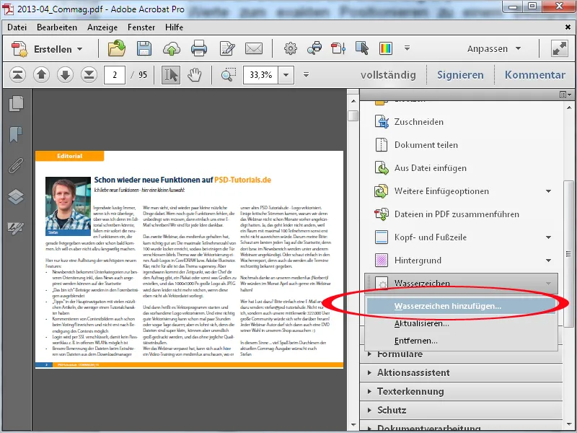577x433 pixels.
Task: Open settings with the gear icon
Action: (x=291, y=48)
